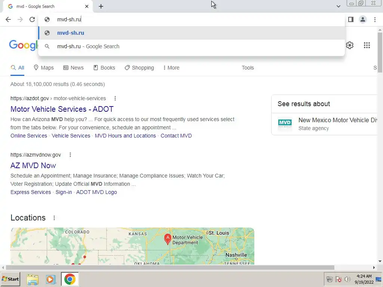The width and height of the screenshot is (383, 287).
Task: Follow the Vehicle Services sitelink
Action: click(71, 136)
